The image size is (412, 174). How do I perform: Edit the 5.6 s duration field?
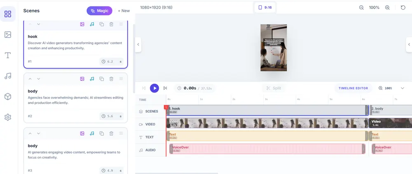coord(112,116)
